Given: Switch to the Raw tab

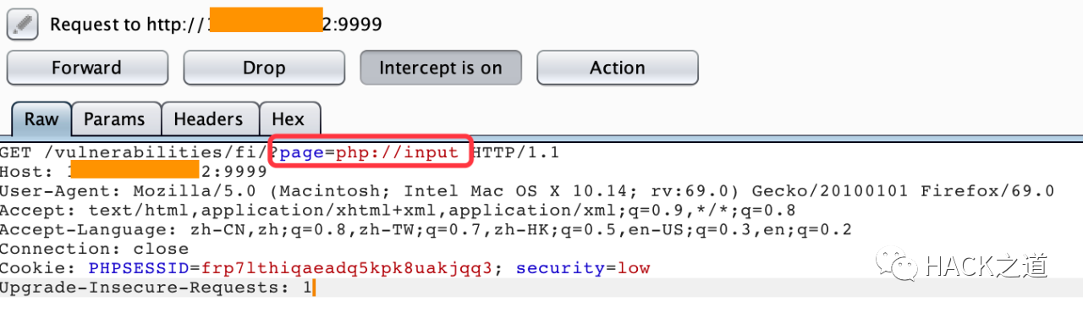Looking at the screenshot, I should click(x=41, y=119).
